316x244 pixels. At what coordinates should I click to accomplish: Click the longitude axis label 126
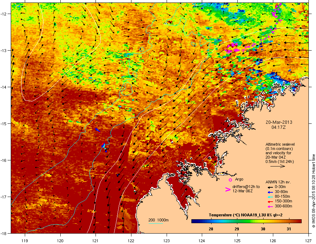pyautogui.click(x=273, y=240)
